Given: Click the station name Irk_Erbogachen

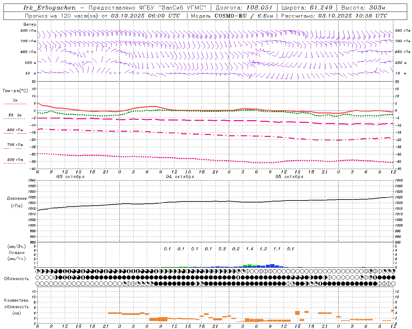Looking at the screenshot, I should (50, 8).
